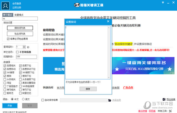Select 中文 language radio button
The height and width of the screenshot is (113, 177).
[x=12, y=99]
